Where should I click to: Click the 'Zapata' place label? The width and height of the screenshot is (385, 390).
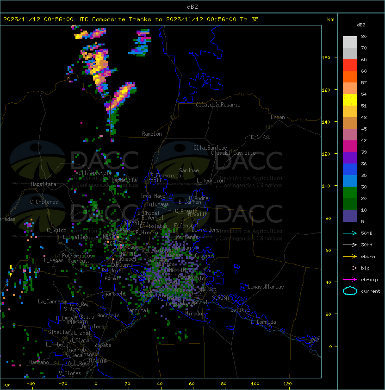[103, 345]
